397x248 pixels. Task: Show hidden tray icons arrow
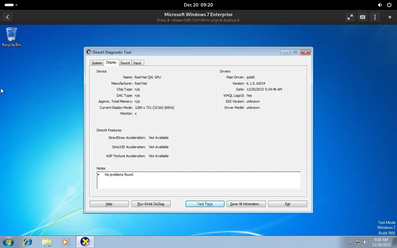tap(350, 242)
